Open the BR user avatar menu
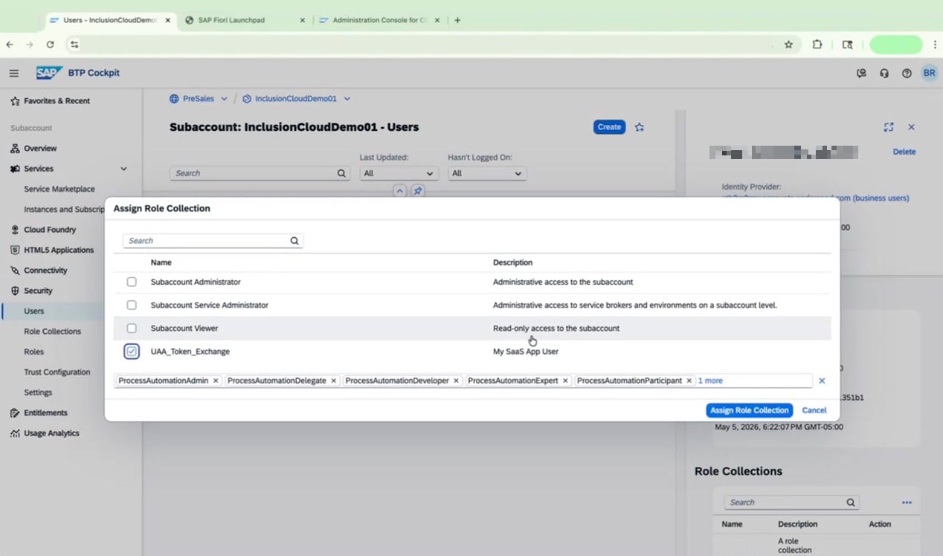 pyautogui.click(x=929, y=73)
